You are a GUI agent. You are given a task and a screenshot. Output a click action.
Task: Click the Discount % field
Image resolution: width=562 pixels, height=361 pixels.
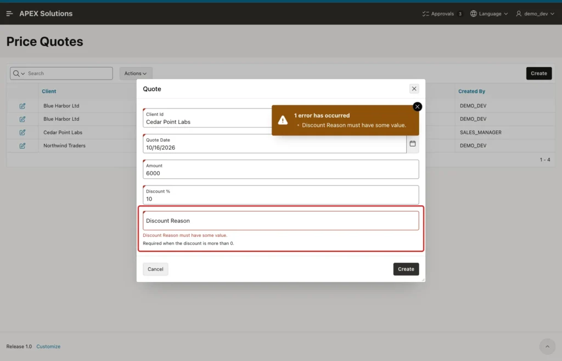pyautogui.click(x=280, y=195)
